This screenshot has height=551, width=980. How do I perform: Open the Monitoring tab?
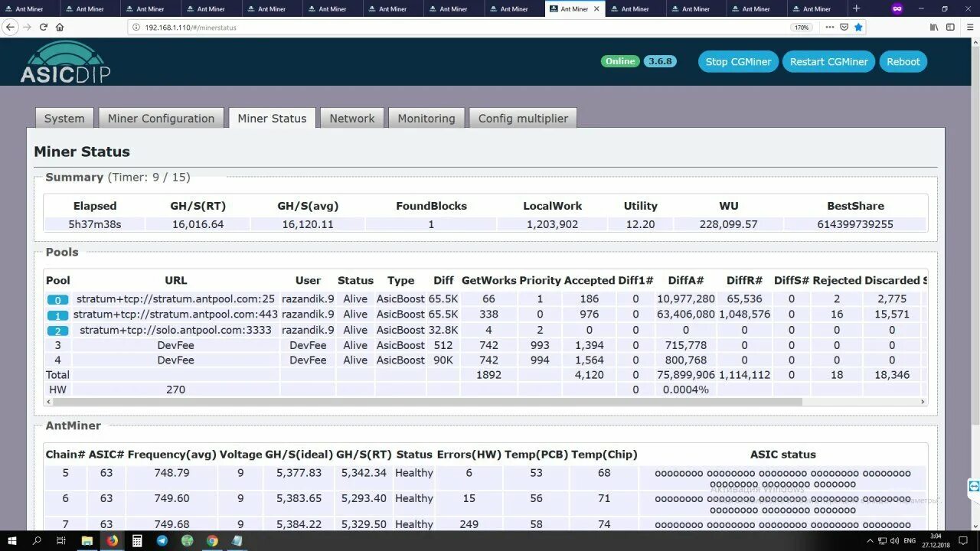[x=426, y=118]
